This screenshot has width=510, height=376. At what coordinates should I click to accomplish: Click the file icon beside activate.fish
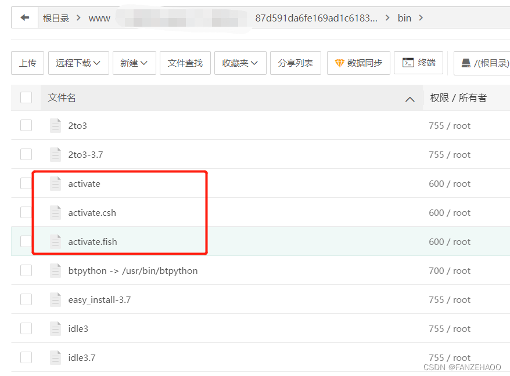click(55, 241)
